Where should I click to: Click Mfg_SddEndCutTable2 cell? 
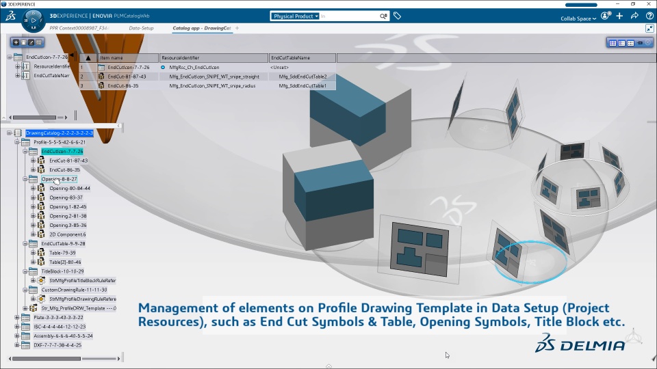tap(302, 77)
